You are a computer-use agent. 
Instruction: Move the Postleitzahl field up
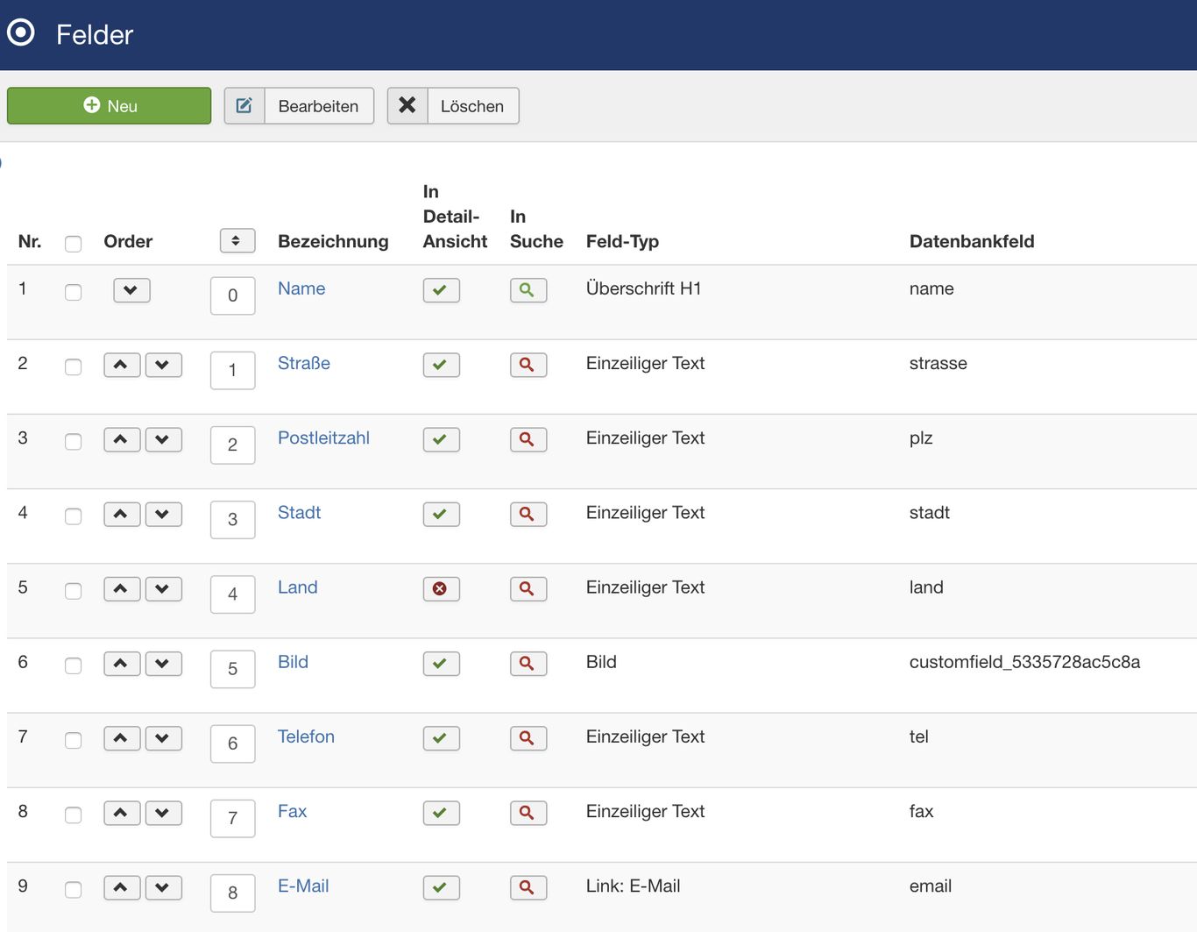[x=122, y=439]
